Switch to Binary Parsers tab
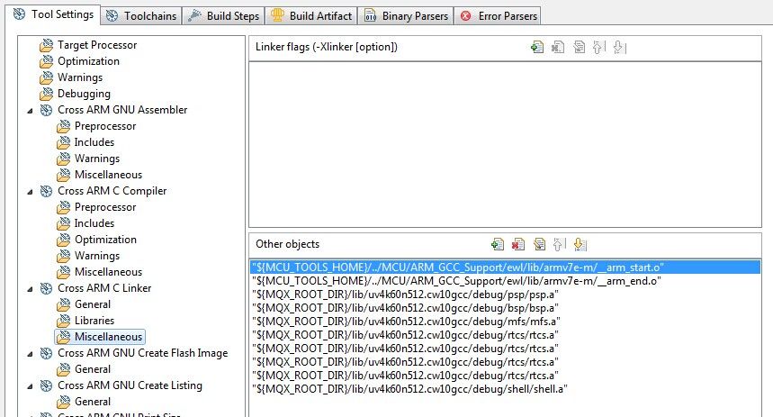The image size is (773, 417). click(x=406, y=16)
